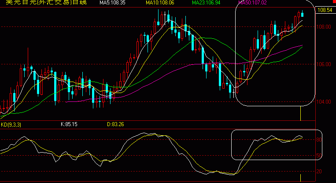Click the KD axis level 50 label
The width and height of the screenshot is (336, 183).
point(319,156)
